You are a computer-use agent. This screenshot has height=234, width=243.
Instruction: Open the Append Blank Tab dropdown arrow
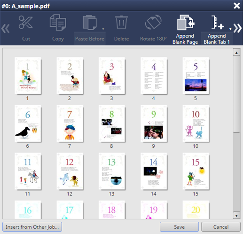230,29
